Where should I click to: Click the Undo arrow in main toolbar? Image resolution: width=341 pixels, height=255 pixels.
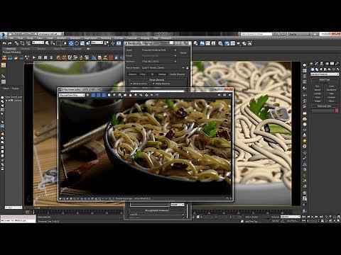(x=4, y=43)
